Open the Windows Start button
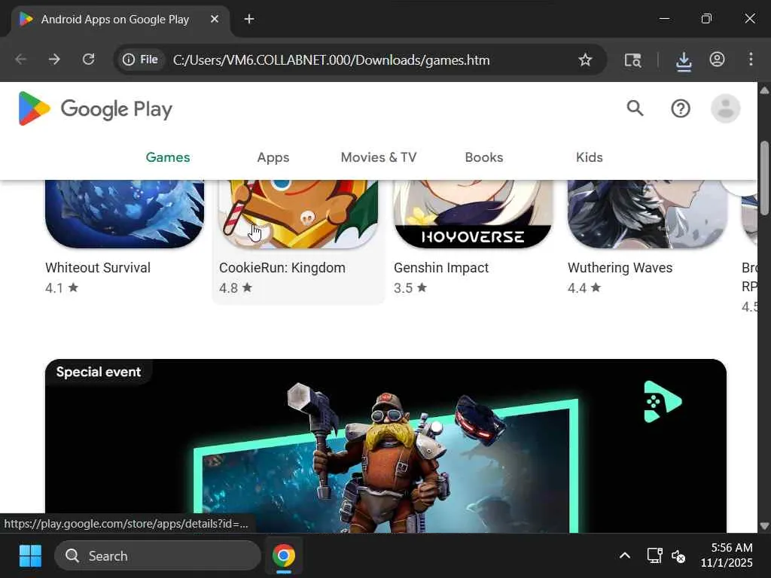This screenshot has width=771, height=578. [x=30, y=556]
